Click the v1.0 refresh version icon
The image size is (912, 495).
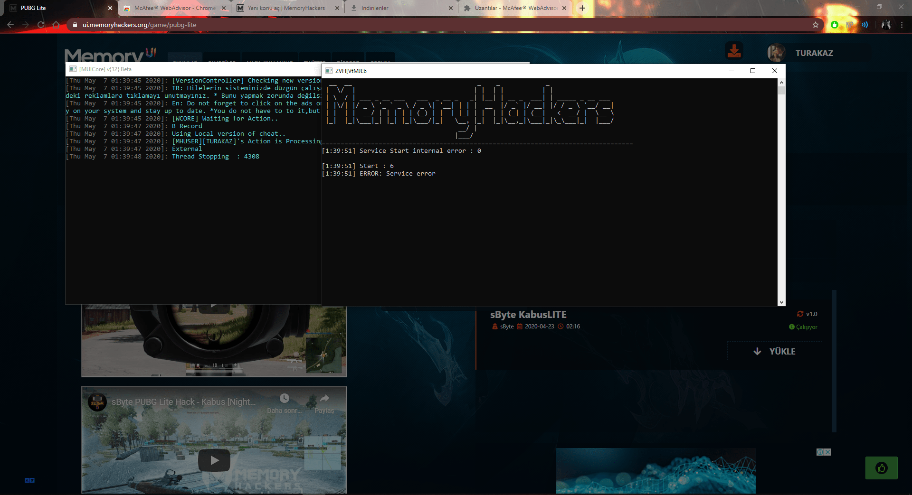[x=800, y=314]
